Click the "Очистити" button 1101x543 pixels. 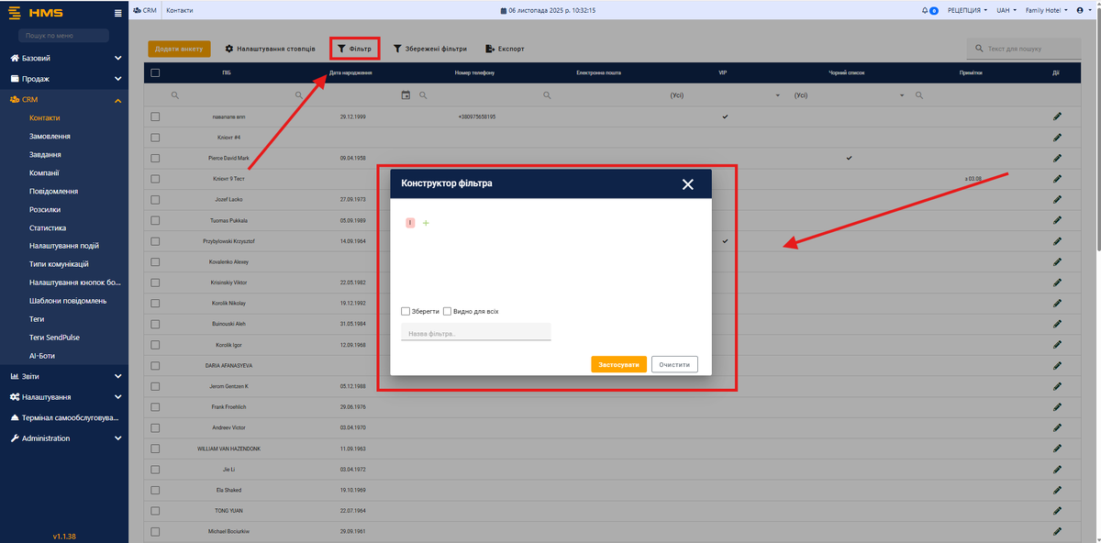674,364
